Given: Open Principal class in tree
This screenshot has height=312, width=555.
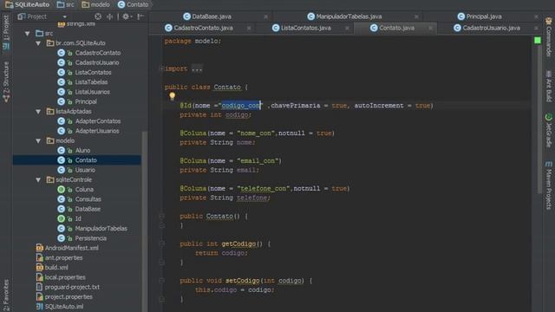Looking at the screenshot, I should coord(86,101).
